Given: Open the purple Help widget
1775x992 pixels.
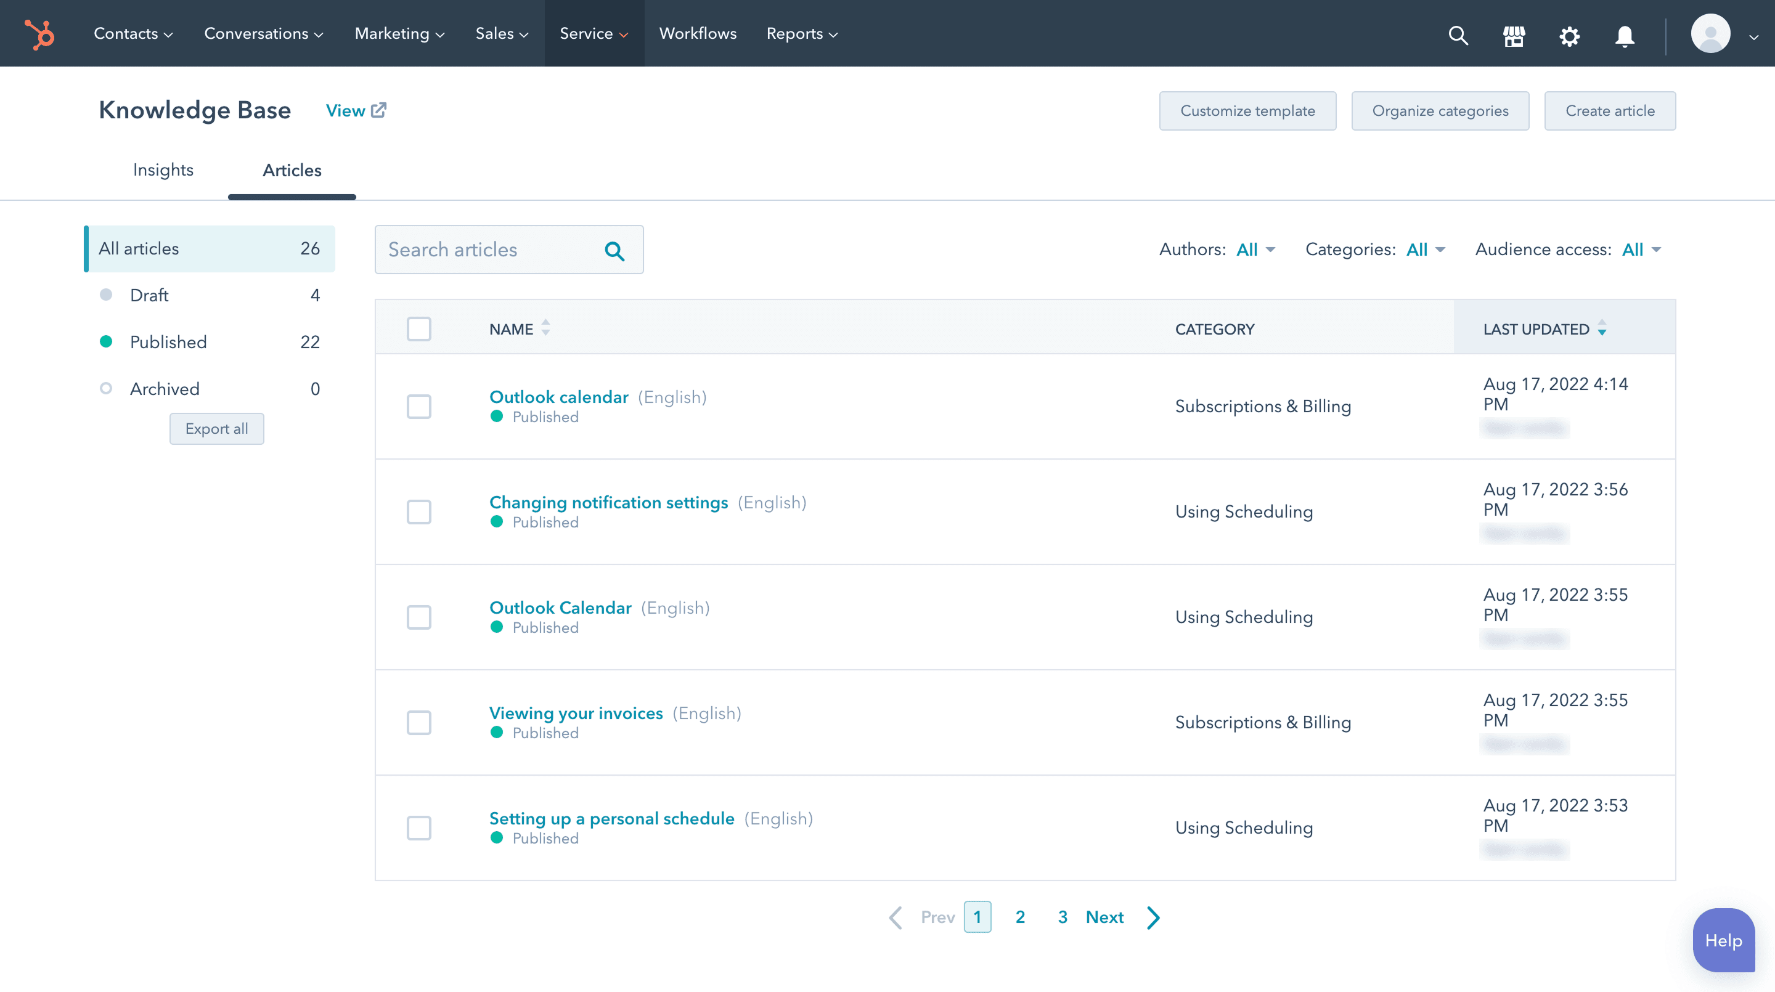Looking at the screenshot, I should click(1723, 940).
